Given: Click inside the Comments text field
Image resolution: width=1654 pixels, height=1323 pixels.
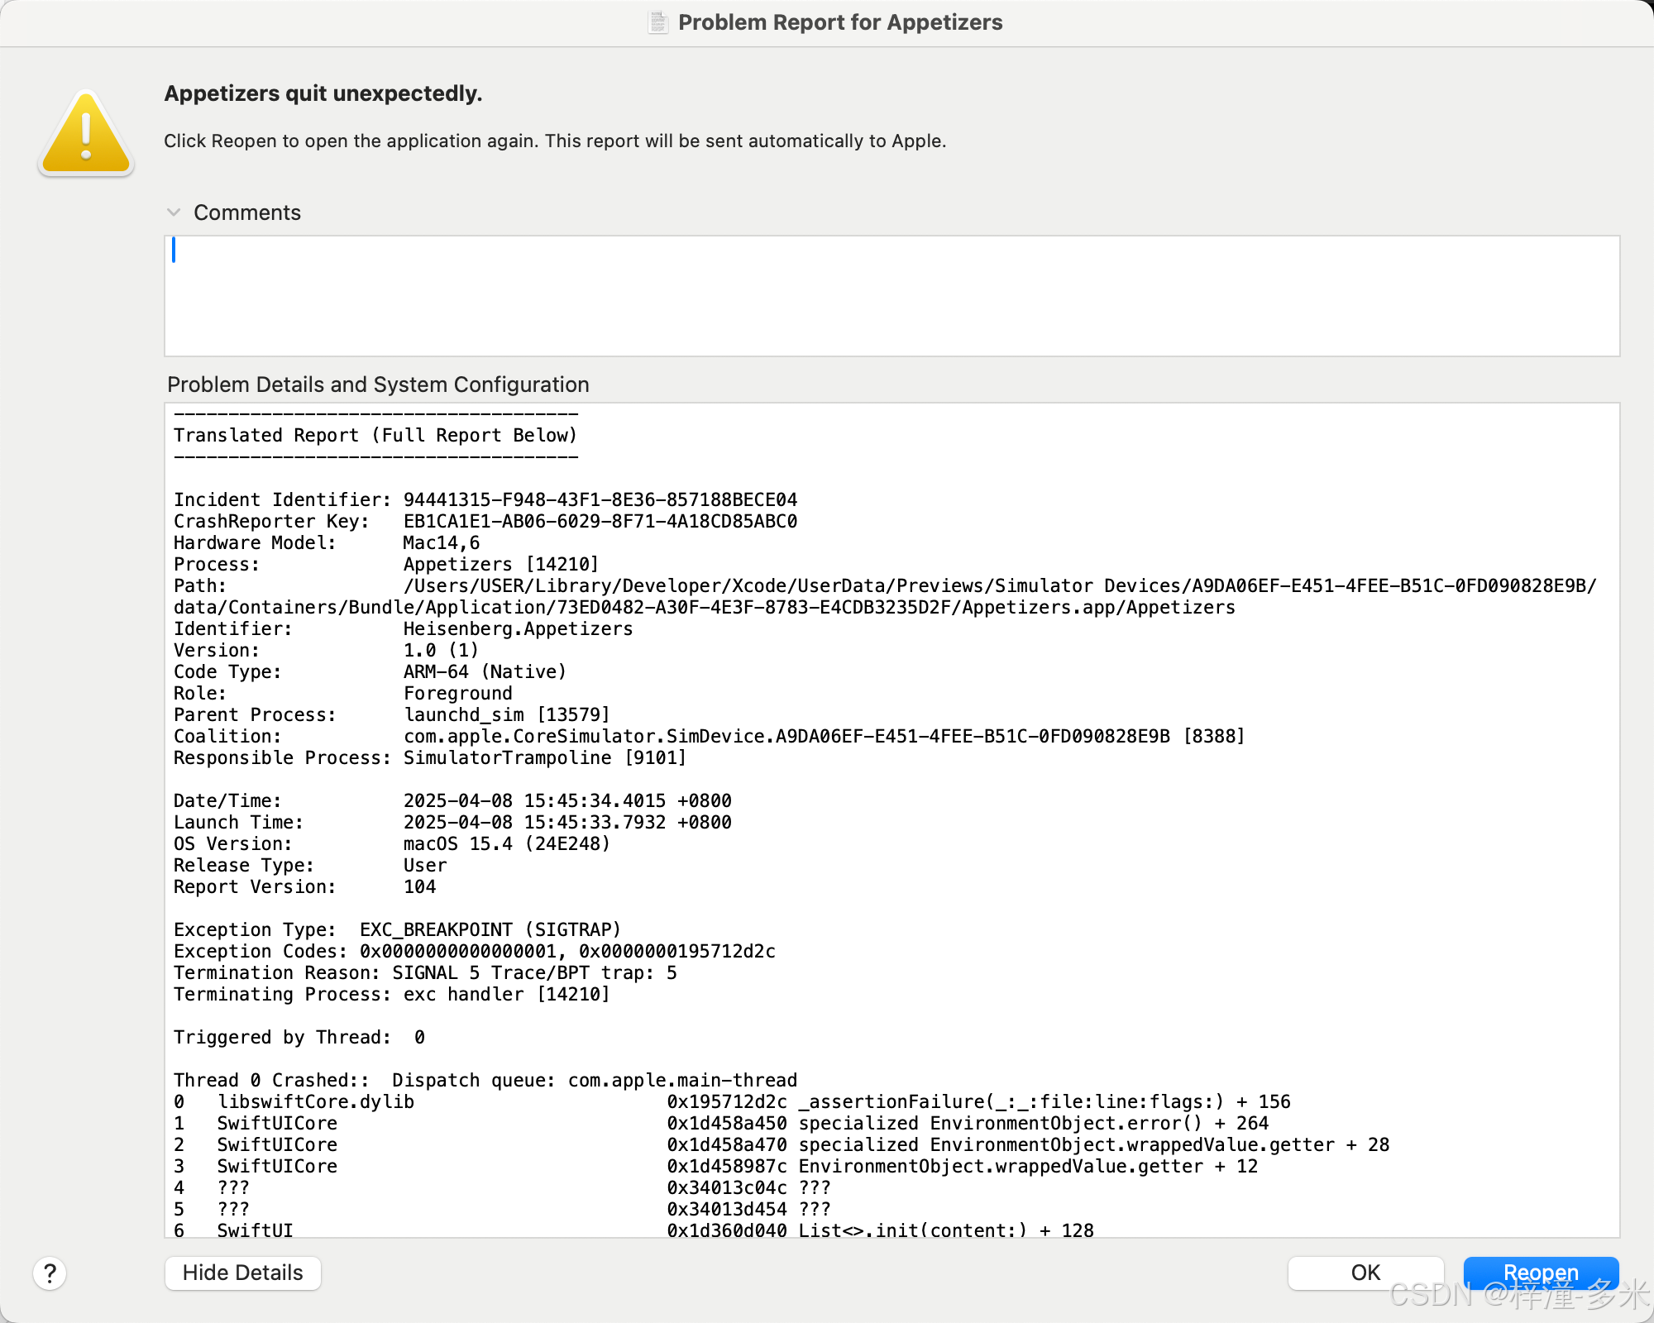Looking at the screenshot, I should 892,296.
